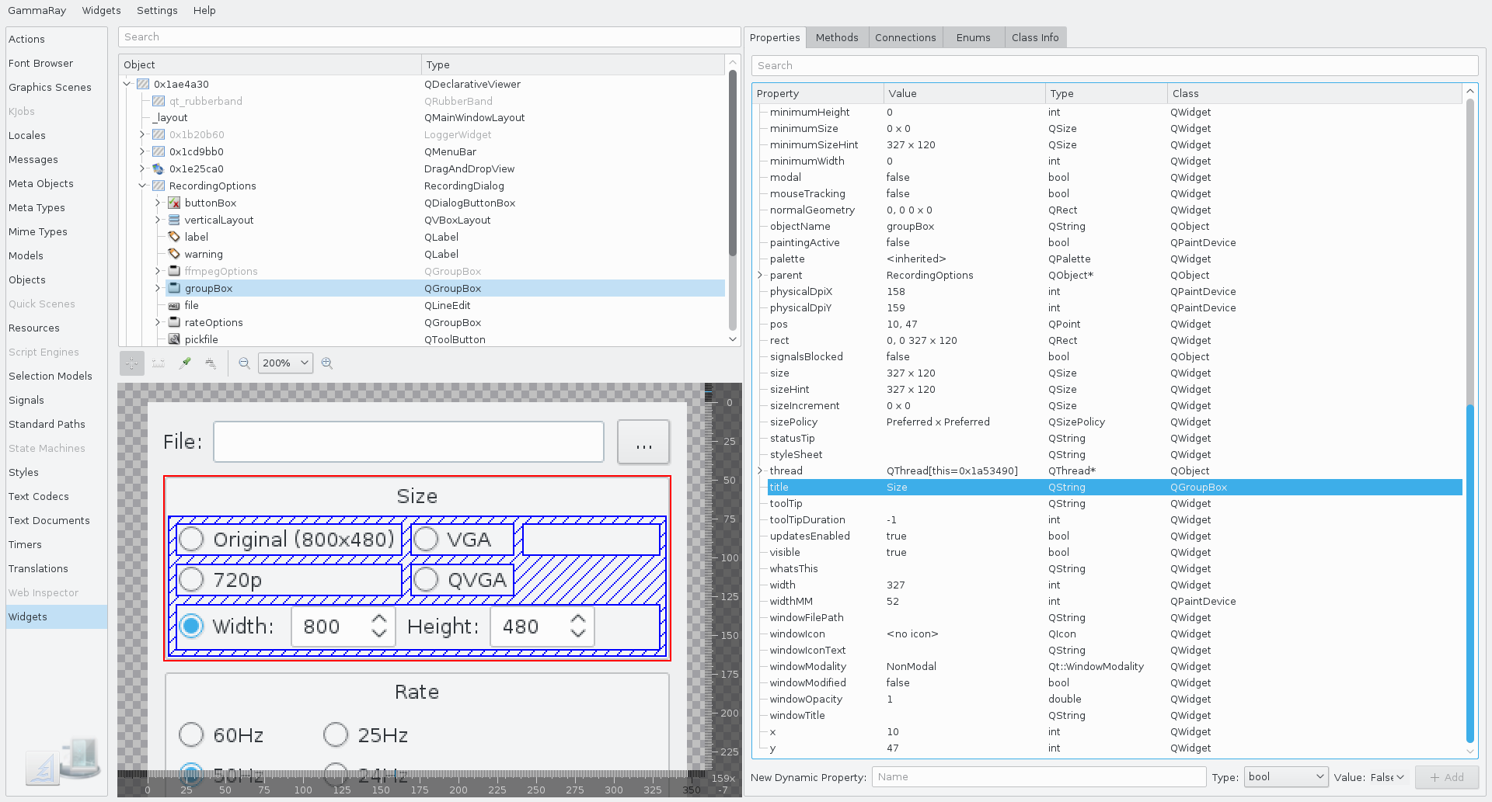Viewport: 1492px width, 802px height.
Task: Click the warning label icon in tree
Action: pyautogui.click(x=174, y=254)
